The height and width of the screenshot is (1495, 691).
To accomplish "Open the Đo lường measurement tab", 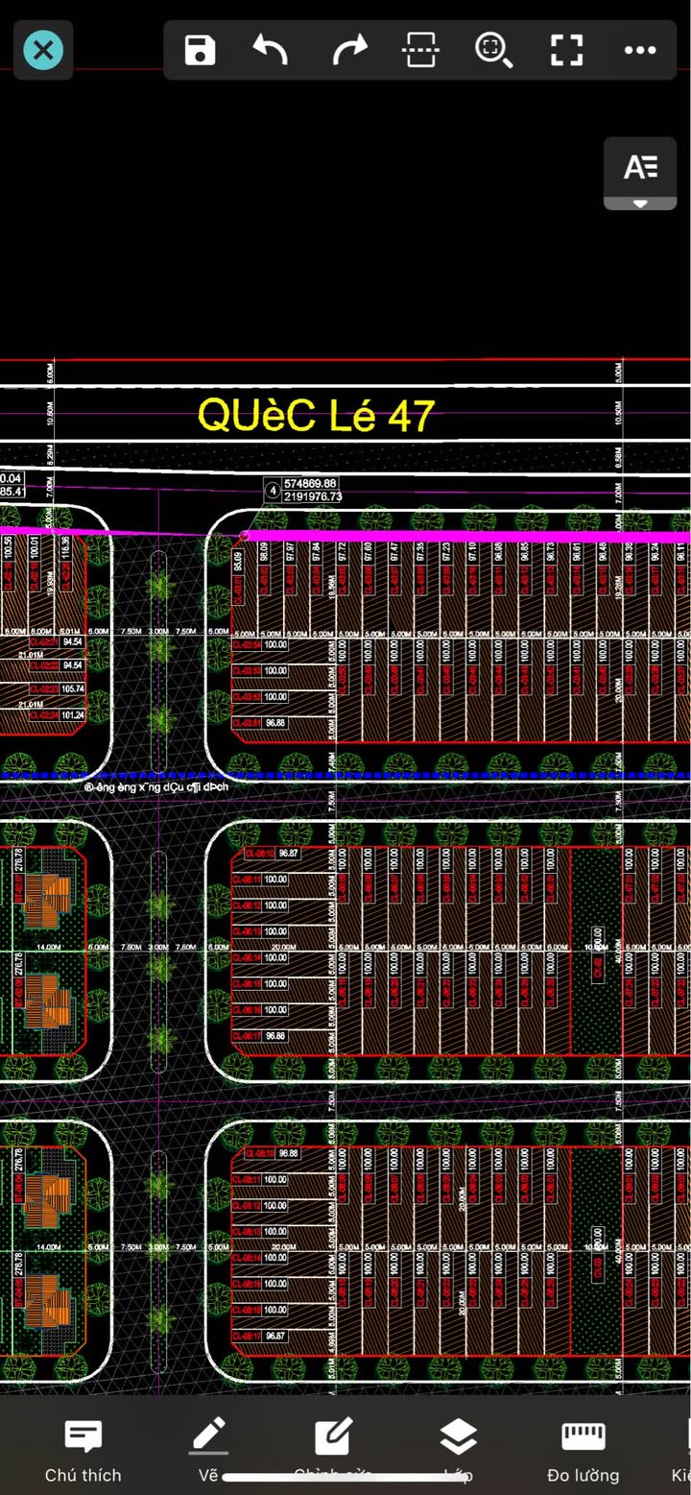I will [583, 1451].
